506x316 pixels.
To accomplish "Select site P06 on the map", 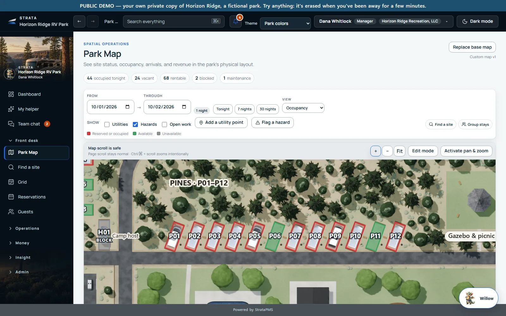I will [275, 236].
